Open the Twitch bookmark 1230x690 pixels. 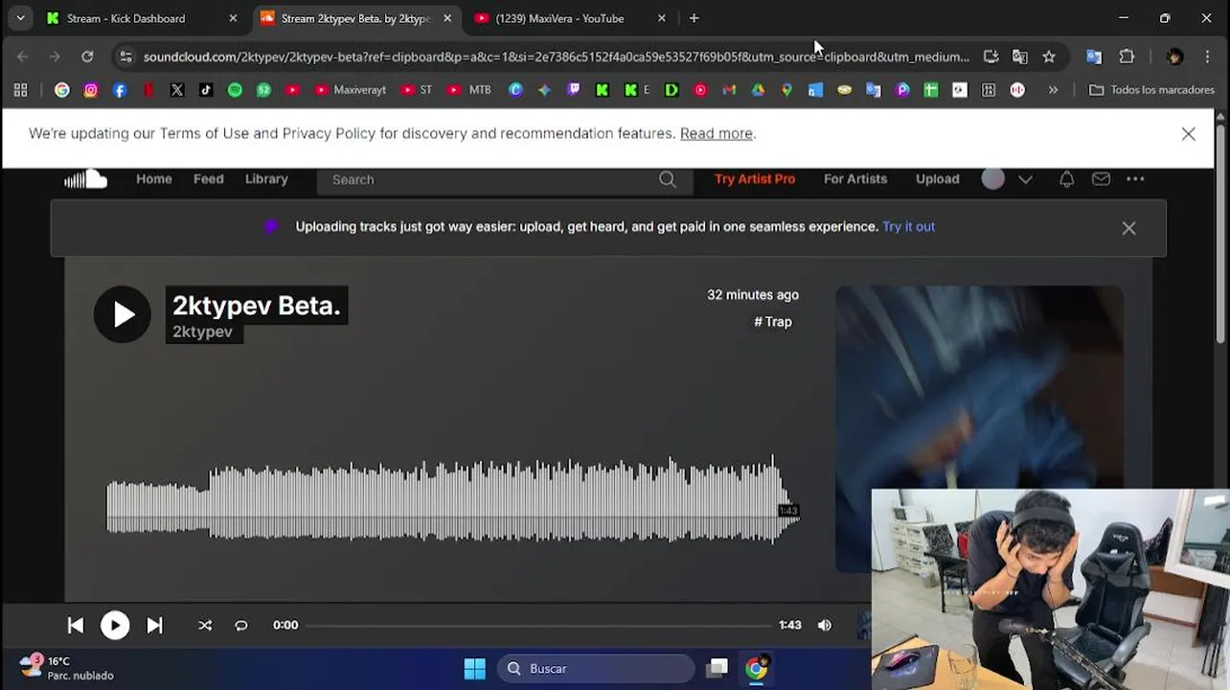pos(574,90)
